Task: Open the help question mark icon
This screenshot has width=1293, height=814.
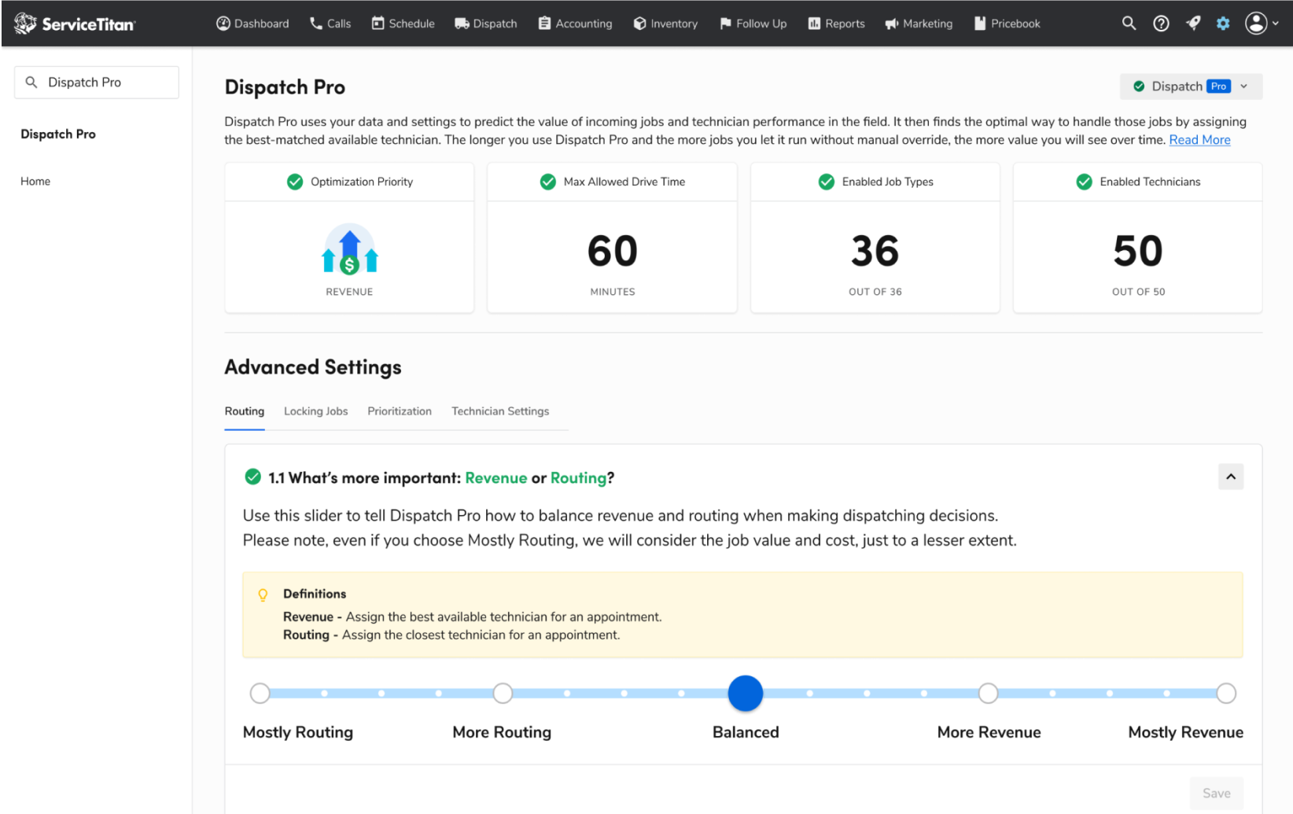Action: [1161, 24]
